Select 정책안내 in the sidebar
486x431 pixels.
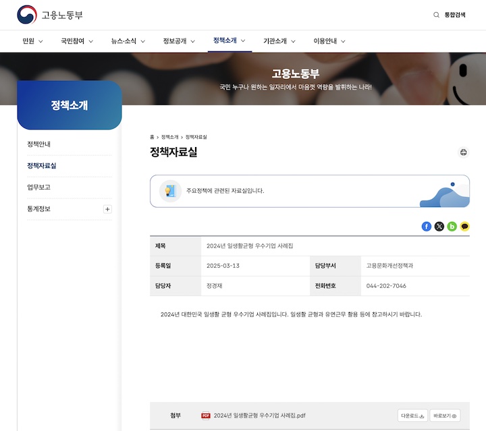click(38, 144)
